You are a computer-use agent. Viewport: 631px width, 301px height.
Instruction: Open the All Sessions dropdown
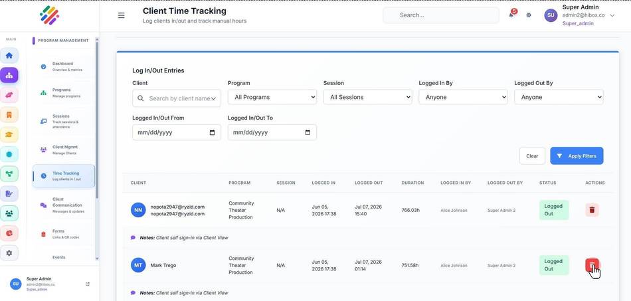(x=367, y=97)
